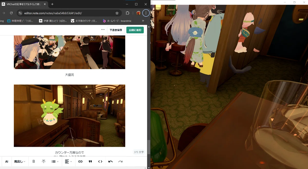
Task: Minimize the Chrome window
Action: pos(127,4)
